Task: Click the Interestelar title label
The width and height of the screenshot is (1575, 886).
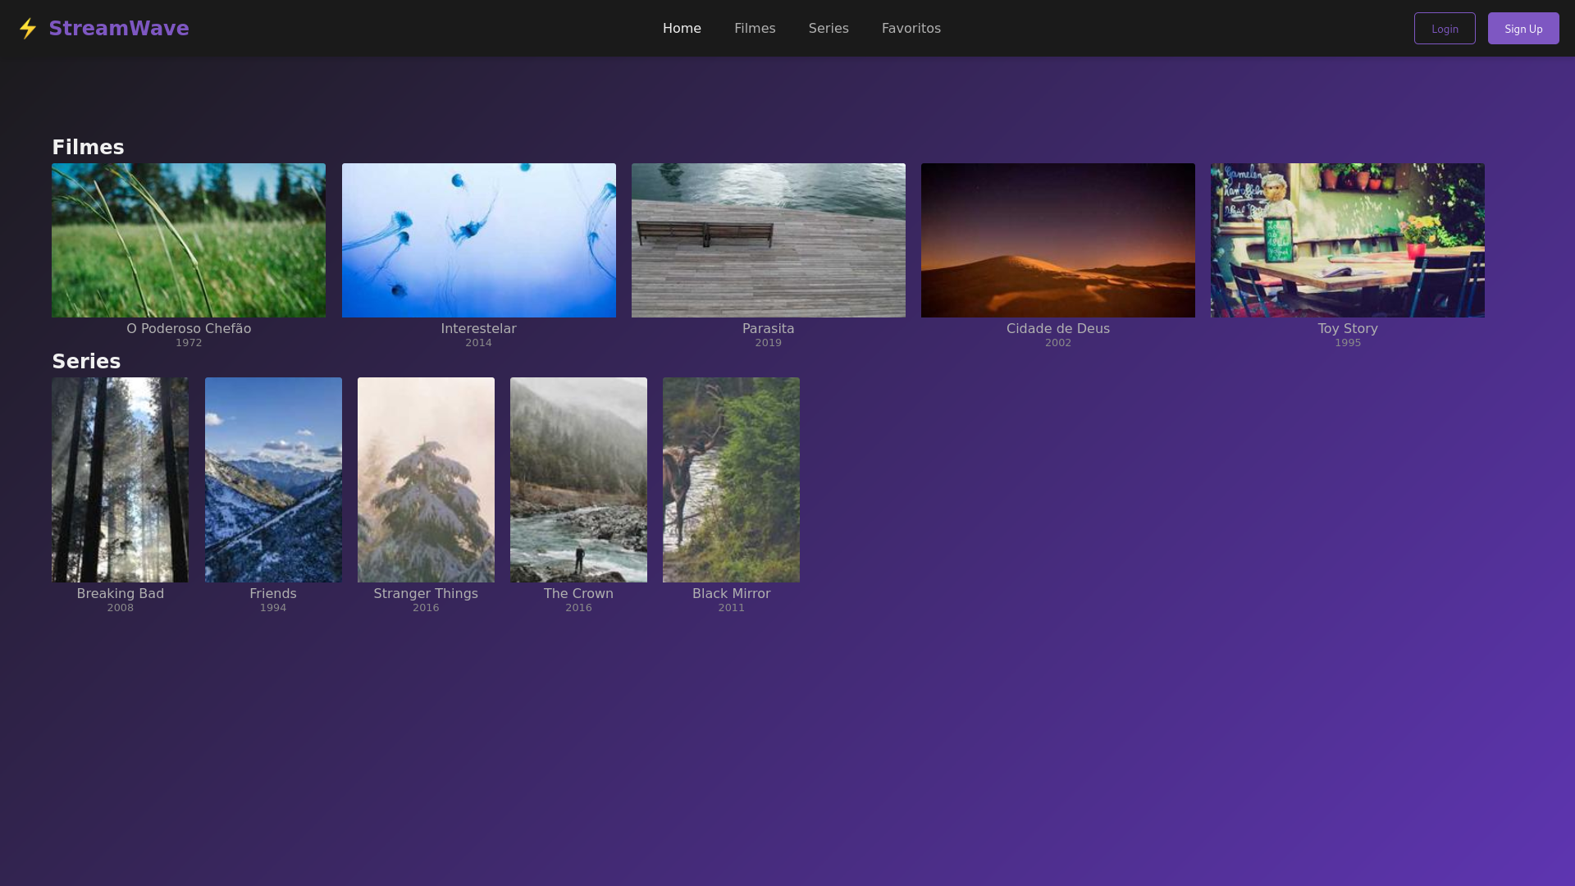Action: pos(478,329)
